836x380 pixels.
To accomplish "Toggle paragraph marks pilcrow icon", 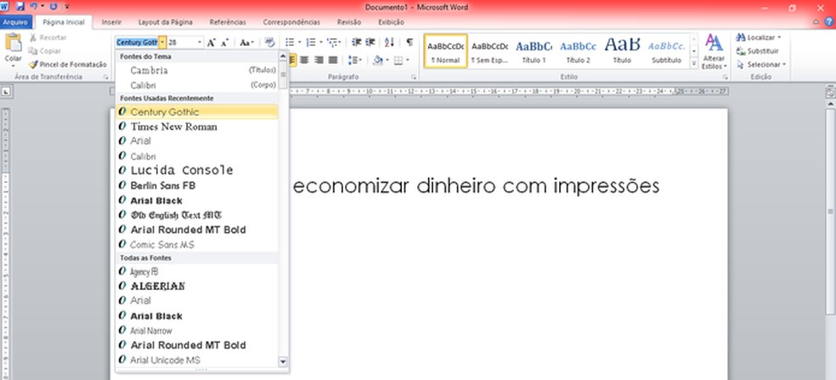I will 409,43.
